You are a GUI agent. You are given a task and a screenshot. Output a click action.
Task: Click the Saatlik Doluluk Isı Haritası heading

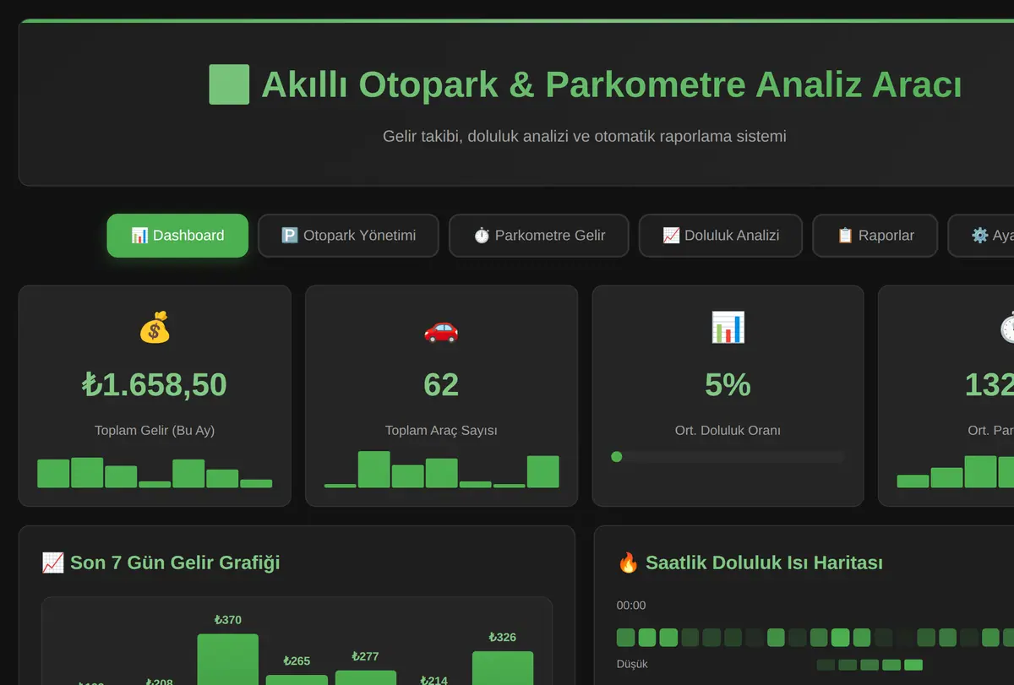[764, 563]
